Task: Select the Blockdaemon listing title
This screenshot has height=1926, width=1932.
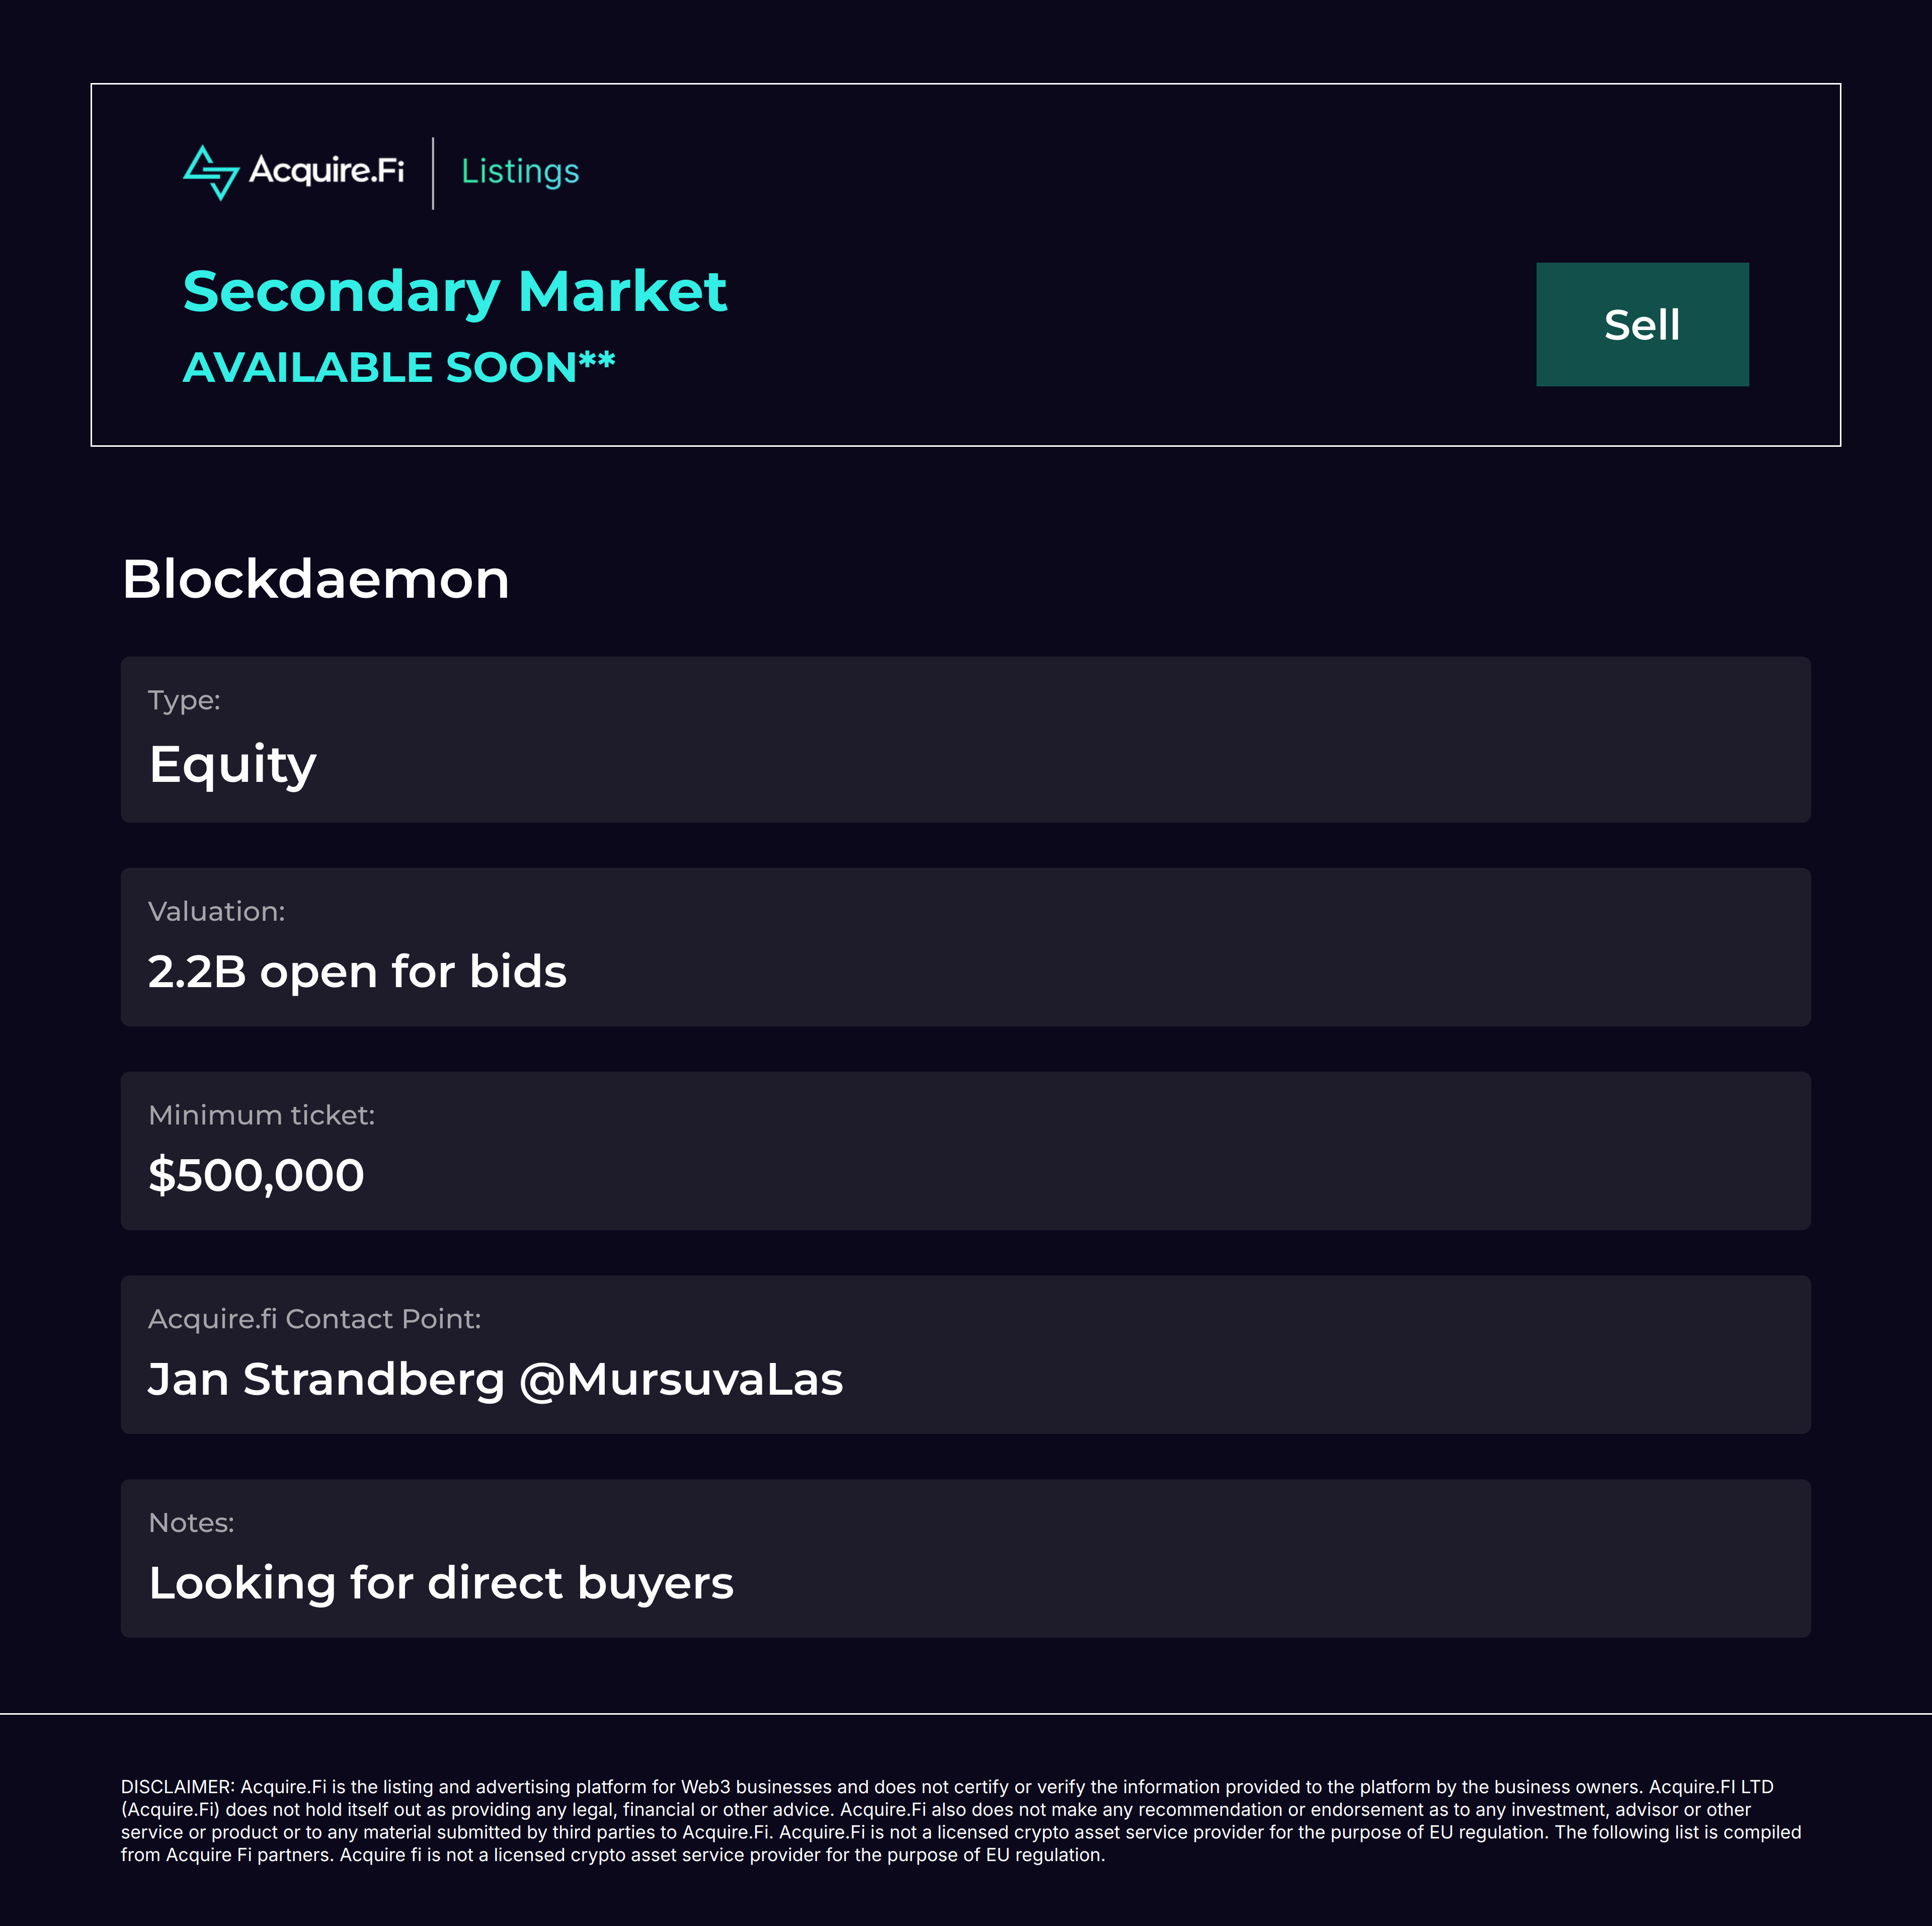Action: pos(316,579)
